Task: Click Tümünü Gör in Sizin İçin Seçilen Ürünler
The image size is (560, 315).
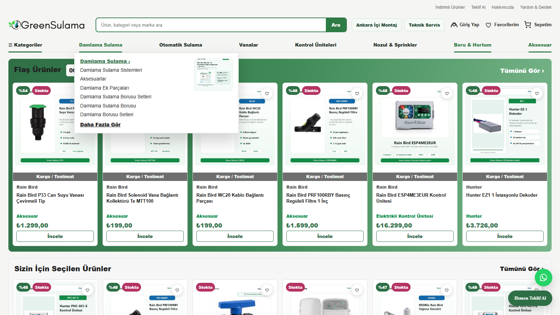Action: [x=522, y=269]
